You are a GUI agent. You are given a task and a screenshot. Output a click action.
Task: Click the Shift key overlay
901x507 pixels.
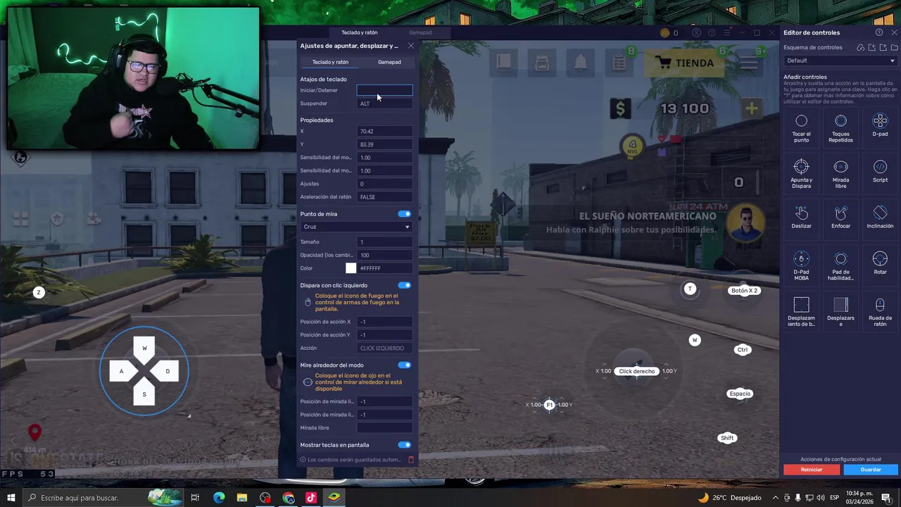tap(727, 438)
